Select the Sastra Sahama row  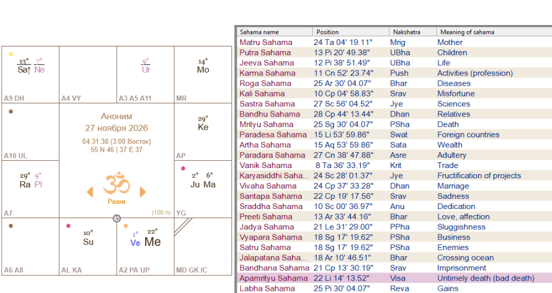tap(394, 104)
